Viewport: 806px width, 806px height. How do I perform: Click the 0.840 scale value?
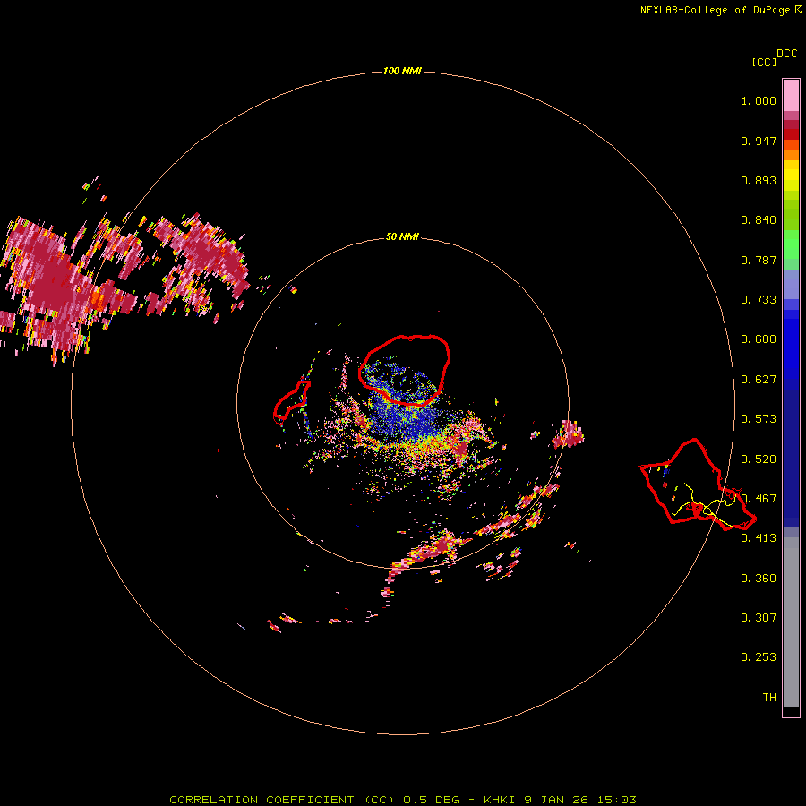(759, 220)
